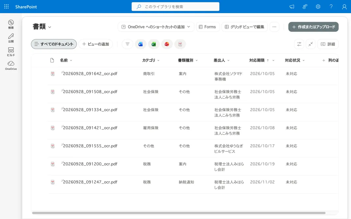Click the megaphone announcements icon
This screenshot has height=219, width=351.
[x=292, y=7]
